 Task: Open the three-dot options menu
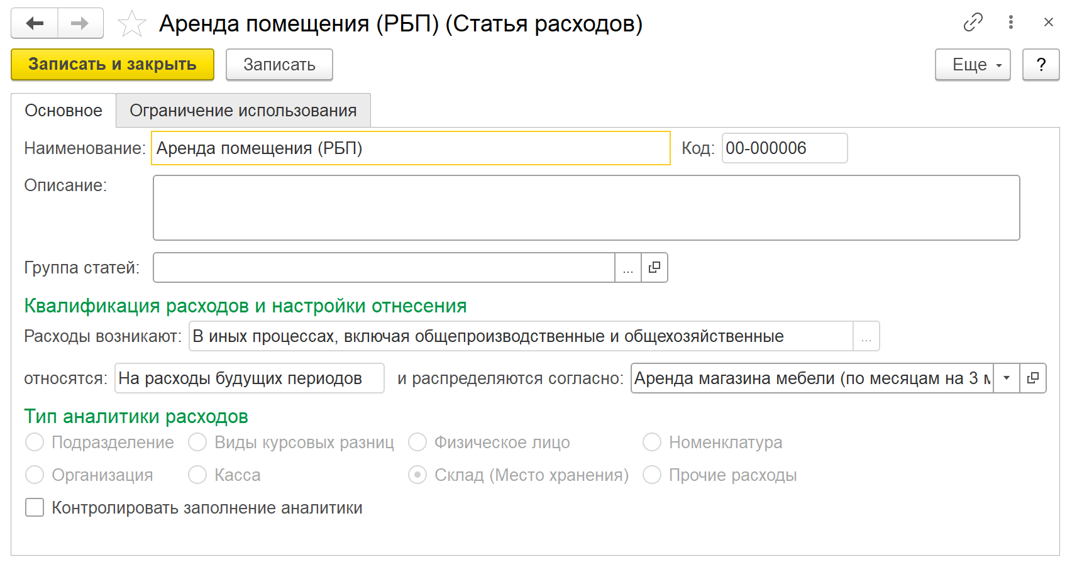(x=1010, y=23)
